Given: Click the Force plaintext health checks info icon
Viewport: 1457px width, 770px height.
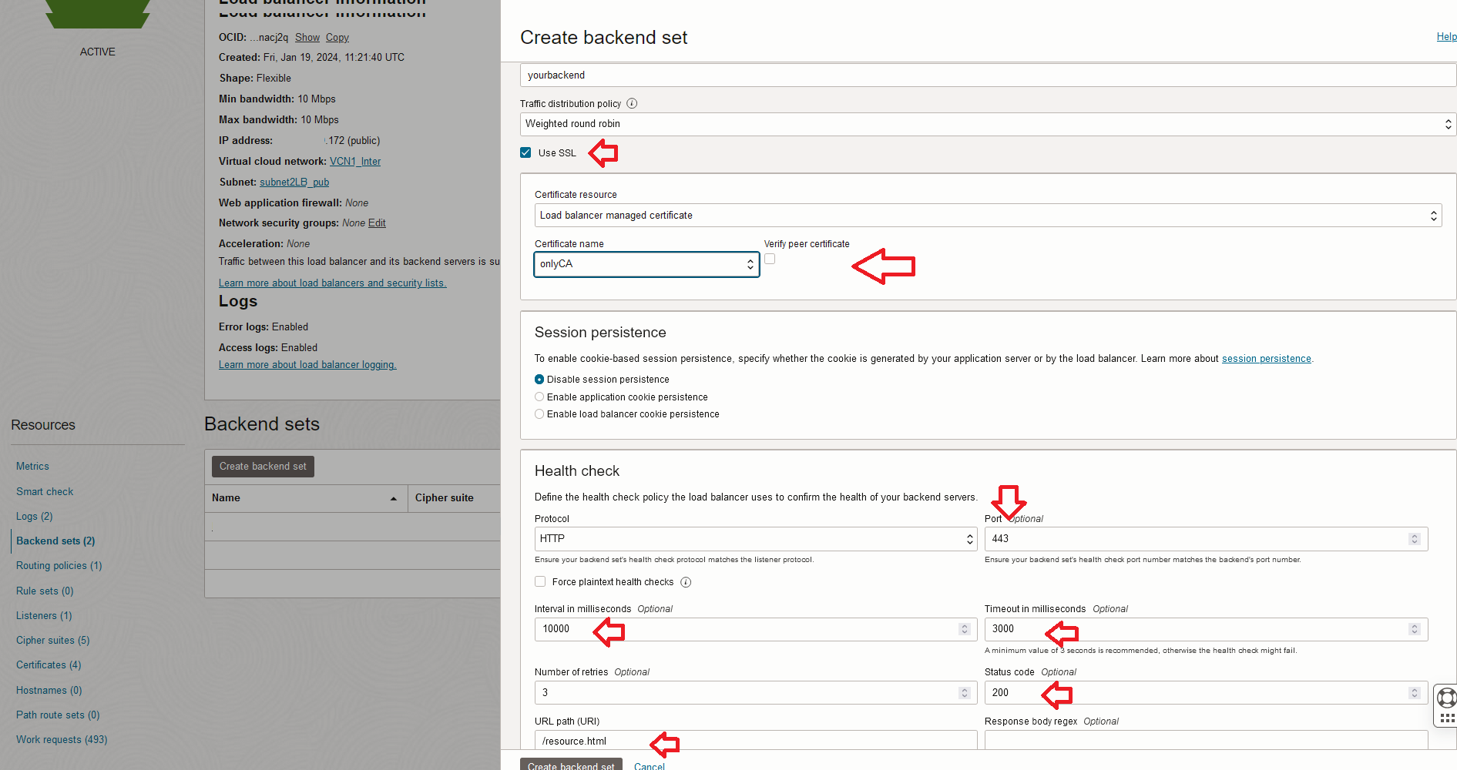Looking at the screenshot, I should coord(686,582).
